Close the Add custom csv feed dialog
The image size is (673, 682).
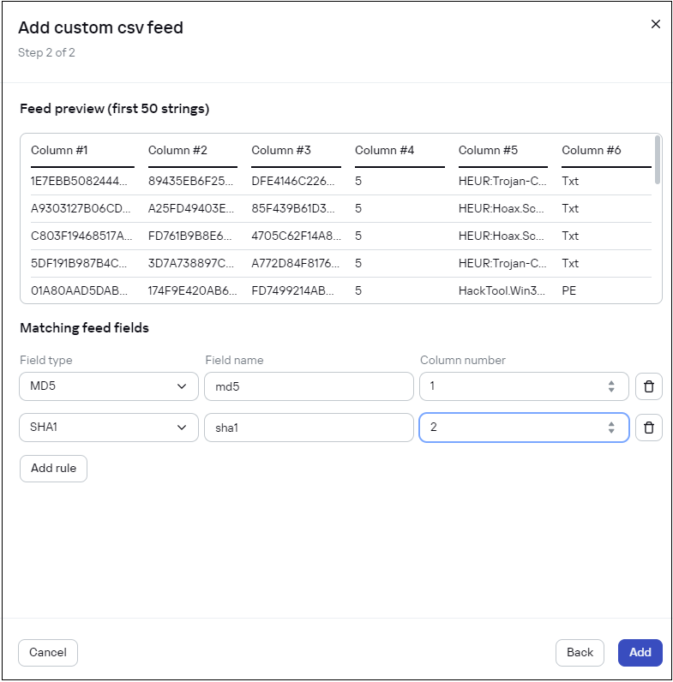click(656, 24)
